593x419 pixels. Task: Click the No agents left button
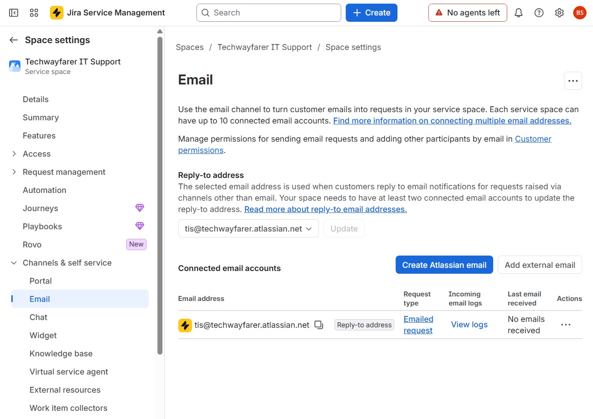[x=468, y=13]
